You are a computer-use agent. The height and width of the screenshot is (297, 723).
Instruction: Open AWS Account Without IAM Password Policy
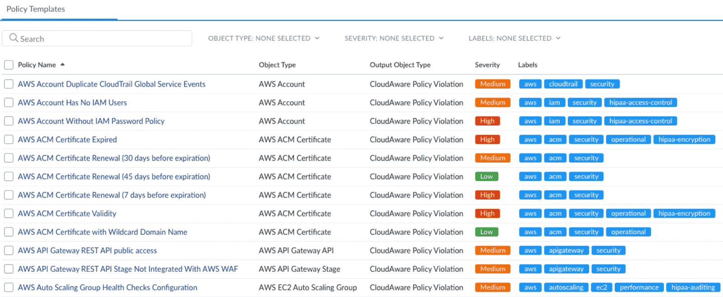pos(91,121)
